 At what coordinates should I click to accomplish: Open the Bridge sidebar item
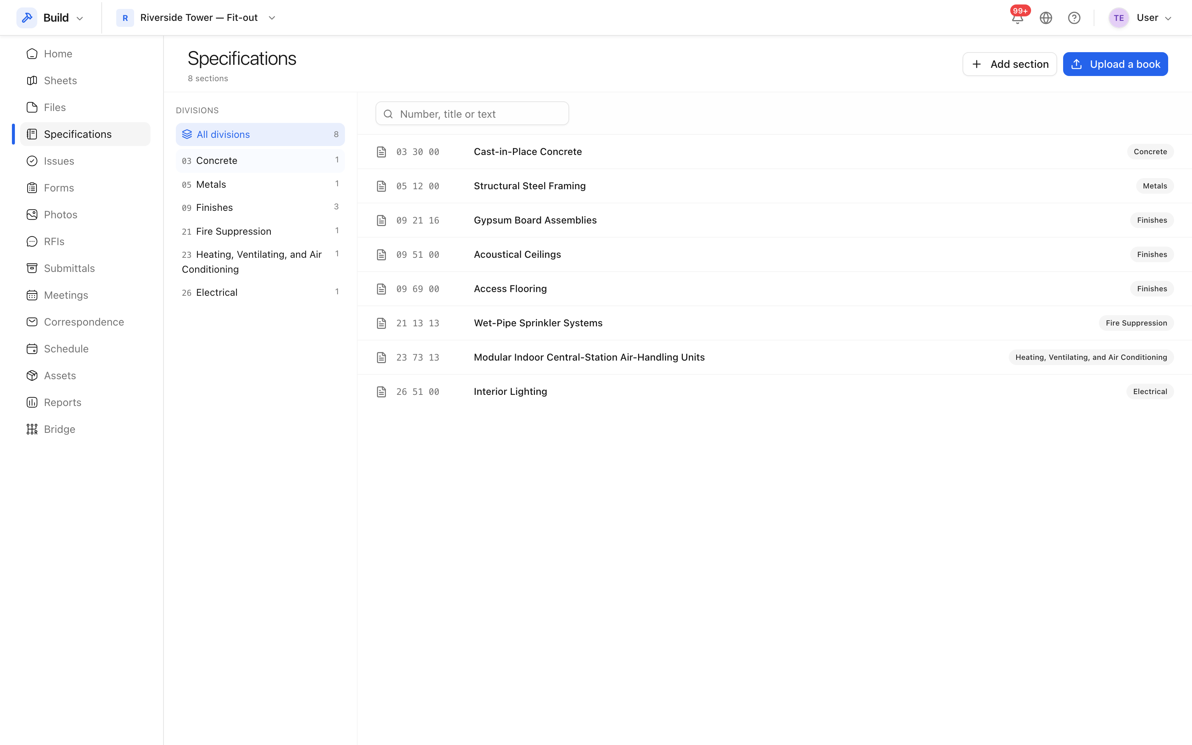pyautogui.click(x=85, y=429)
